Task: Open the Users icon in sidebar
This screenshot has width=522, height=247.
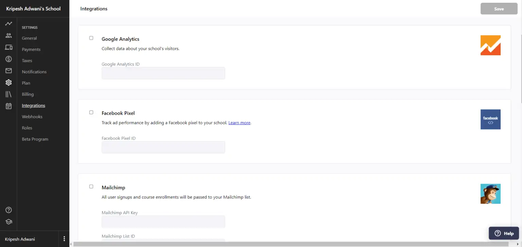Action: click(8, 35)
